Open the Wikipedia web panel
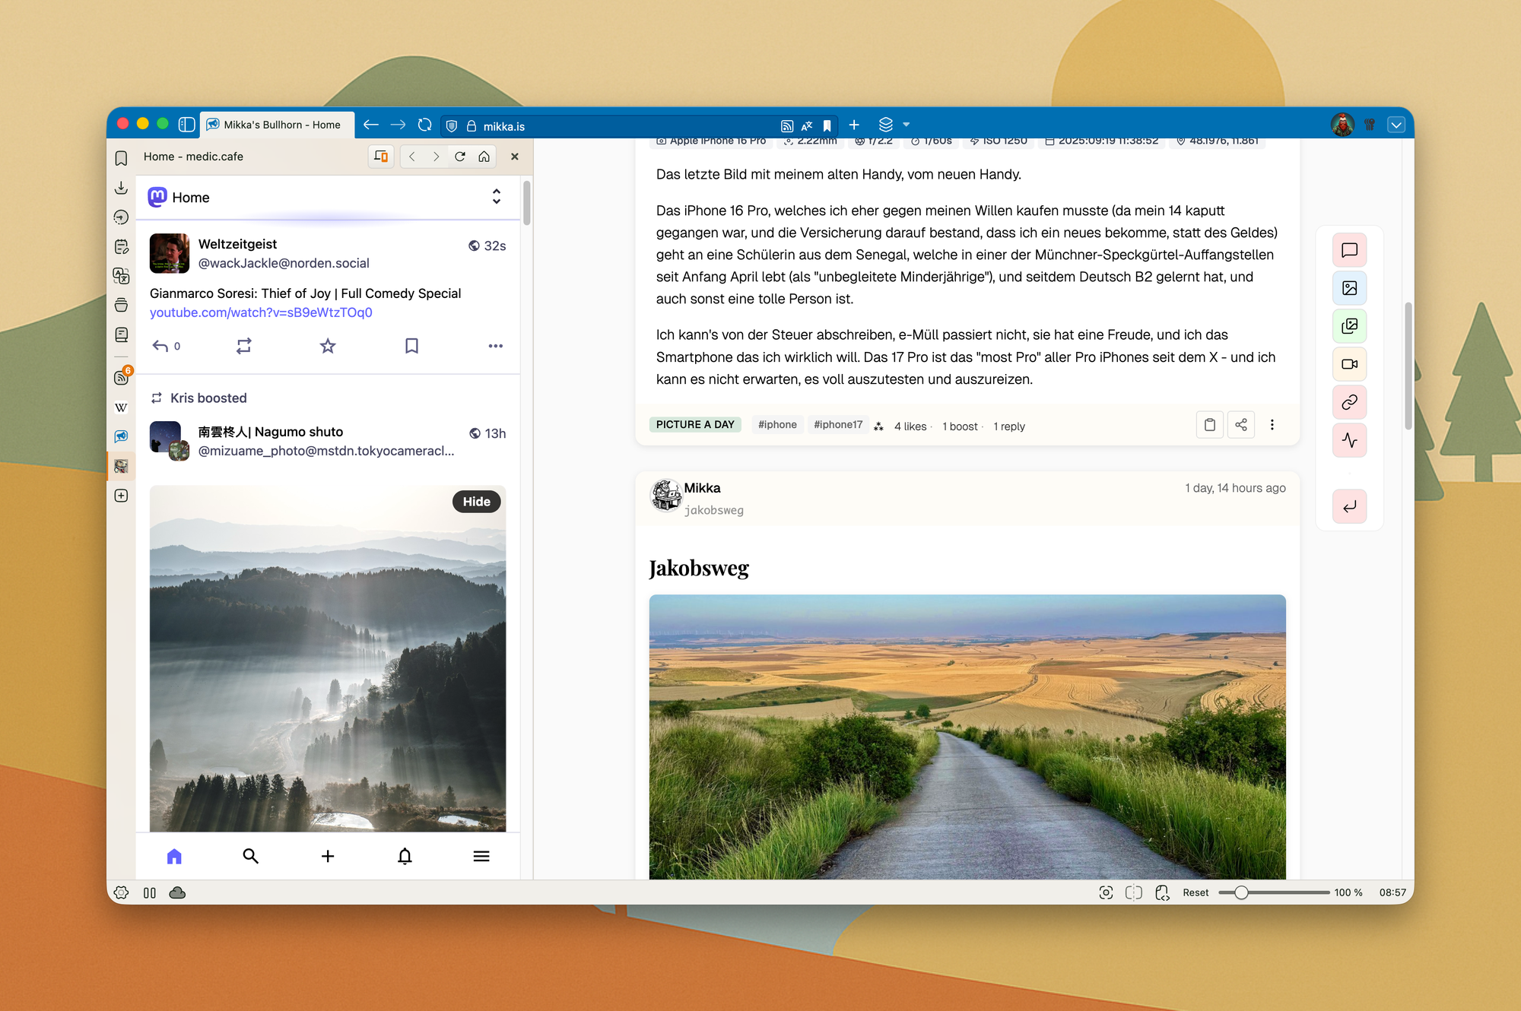 [121, 407]
